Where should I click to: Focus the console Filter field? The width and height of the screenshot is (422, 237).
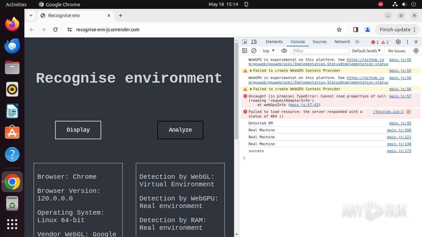[320, 51]
